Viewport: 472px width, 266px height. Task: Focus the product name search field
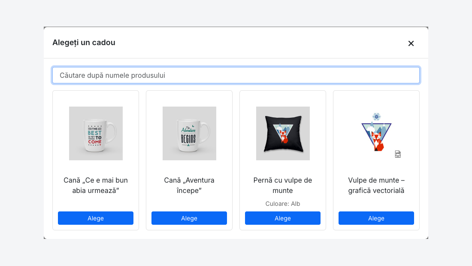click(236, 75)
